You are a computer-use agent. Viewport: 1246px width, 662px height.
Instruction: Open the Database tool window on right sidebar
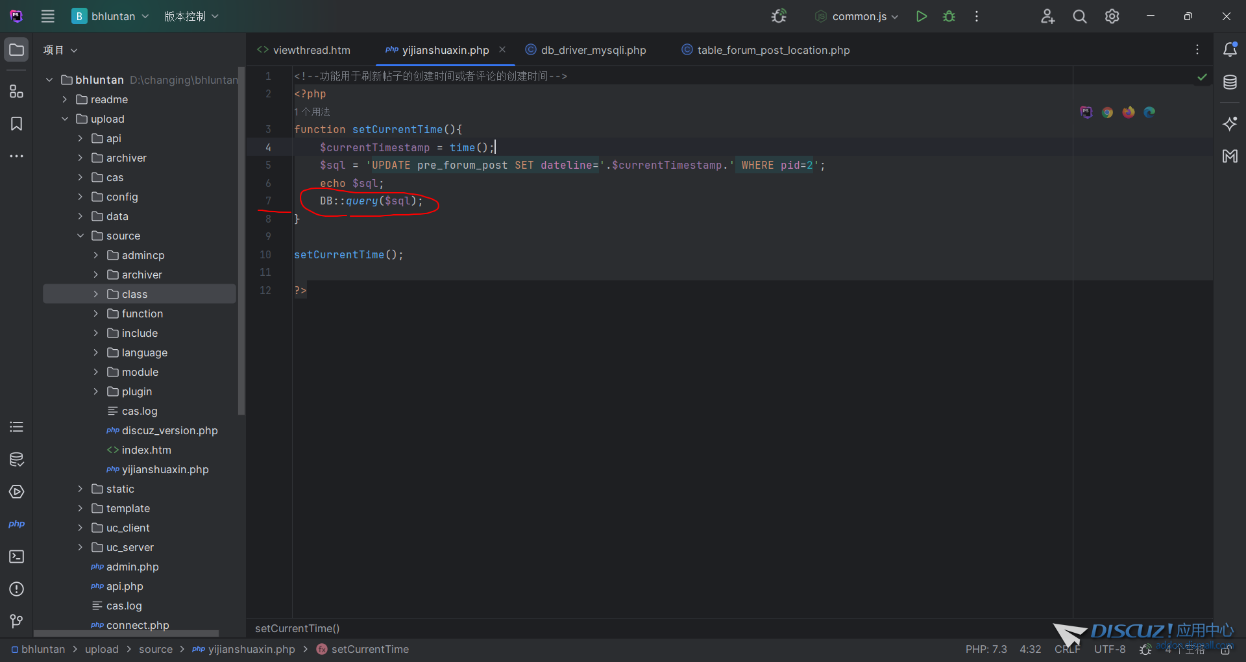1230,82
